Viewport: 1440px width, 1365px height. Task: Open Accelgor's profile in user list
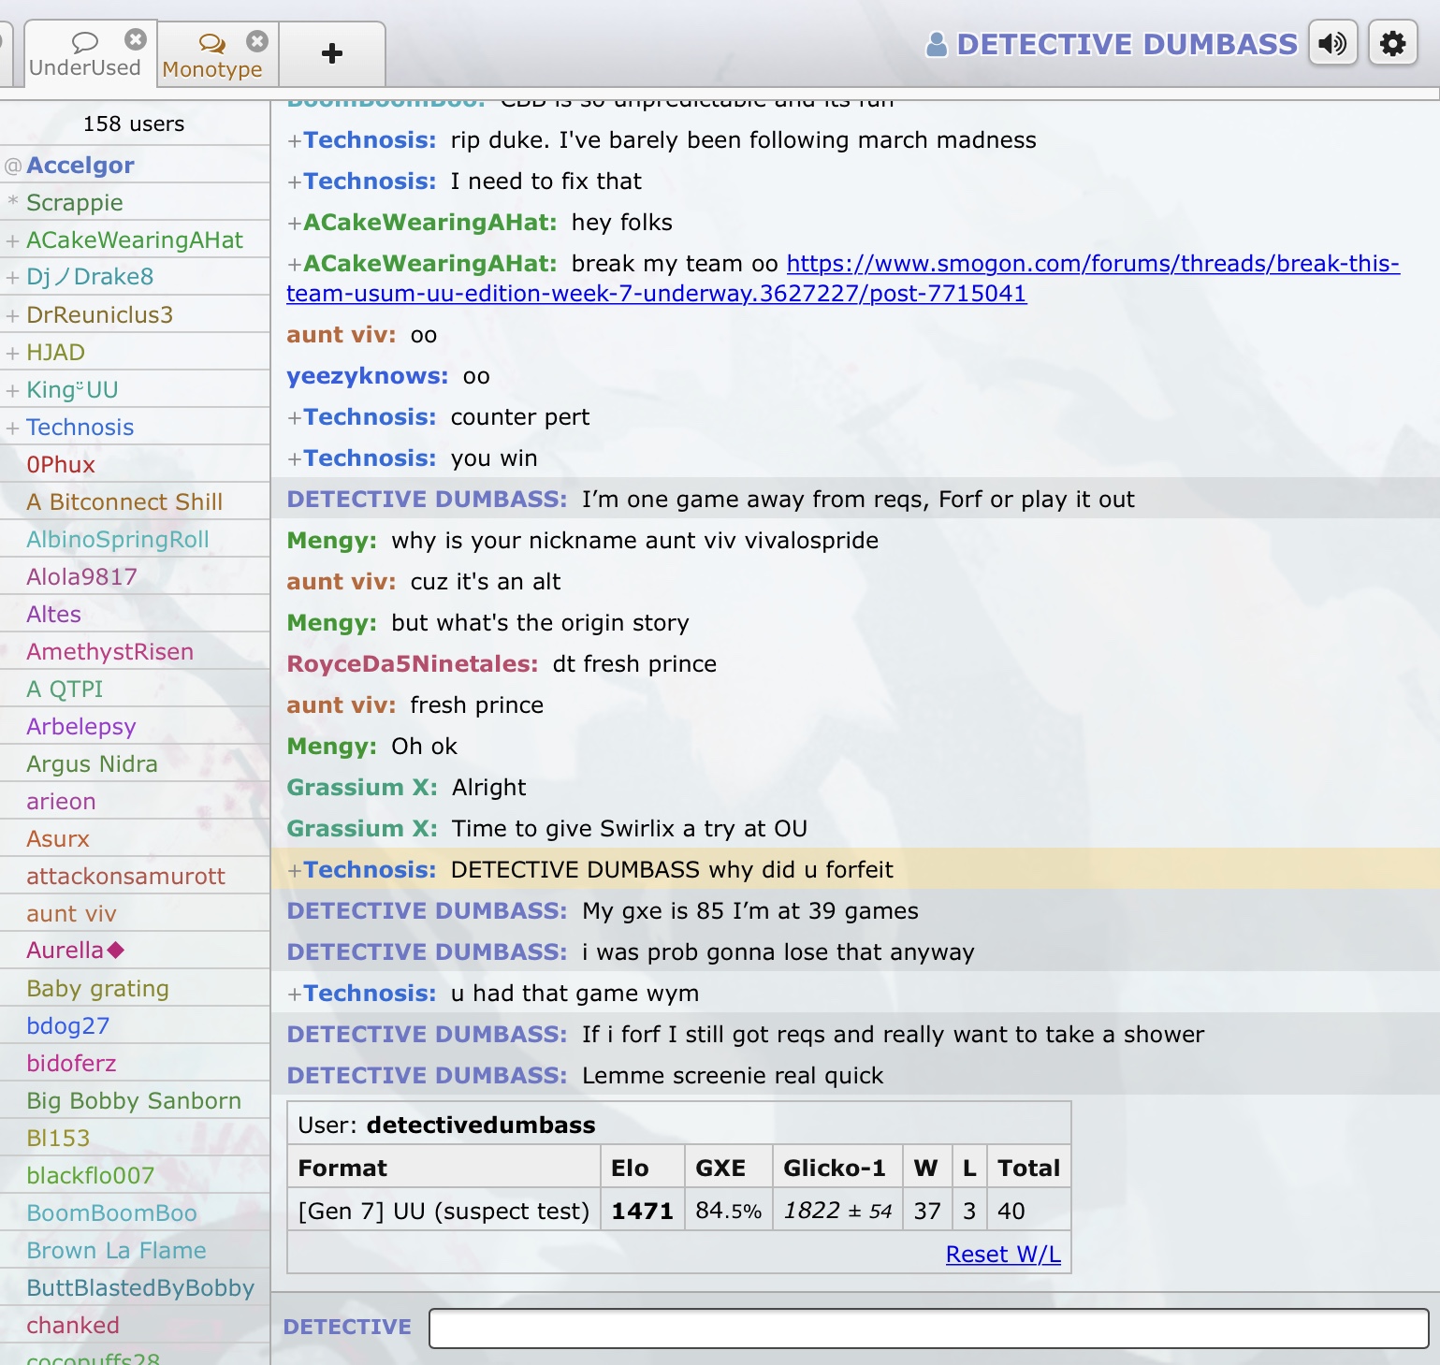(x=80, y=166)
